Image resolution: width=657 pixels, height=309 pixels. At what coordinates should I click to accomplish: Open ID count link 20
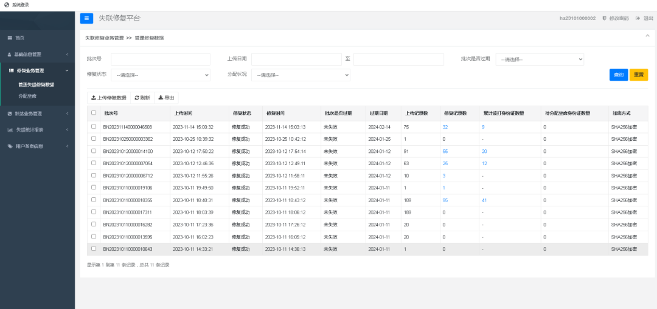click(x=484, y=151)
